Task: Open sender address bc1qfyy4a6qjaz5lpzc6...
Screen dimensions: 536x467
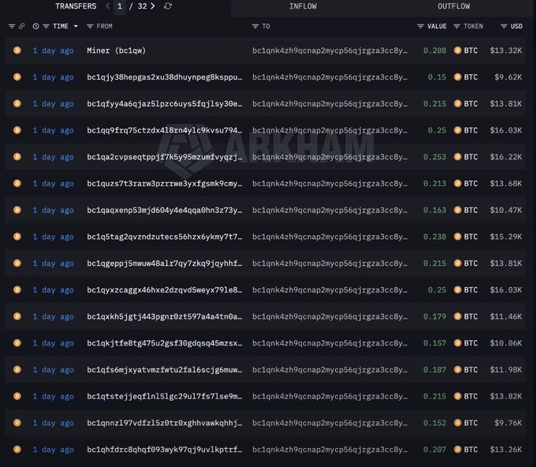Action: (165, 103)
